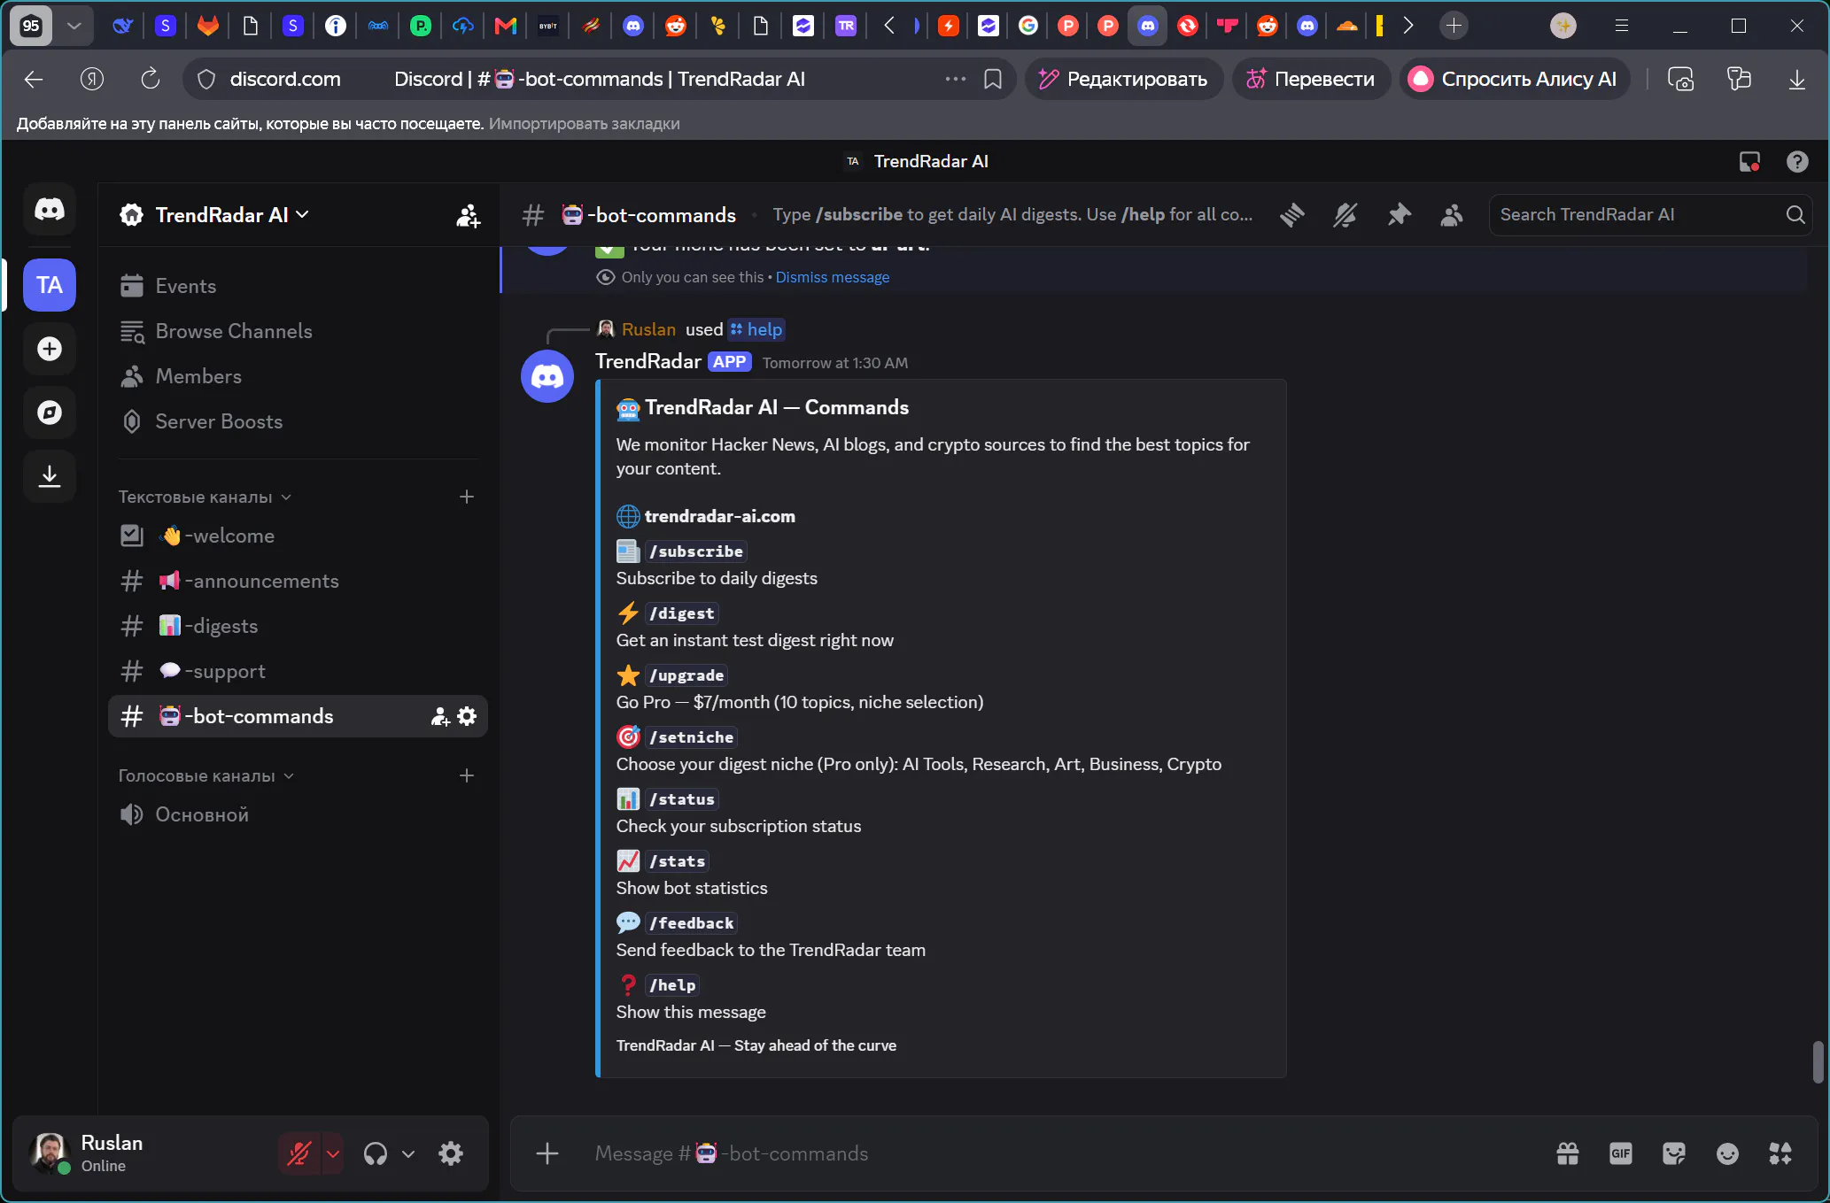This screenshot has height=1203, width=1830.
Task: Reload page in browser toolbar
Action: 151,79
